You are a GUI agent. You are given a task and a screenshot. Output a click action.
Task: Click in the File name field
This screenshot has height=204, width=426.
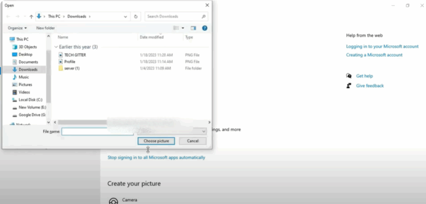tap(97, 131)
